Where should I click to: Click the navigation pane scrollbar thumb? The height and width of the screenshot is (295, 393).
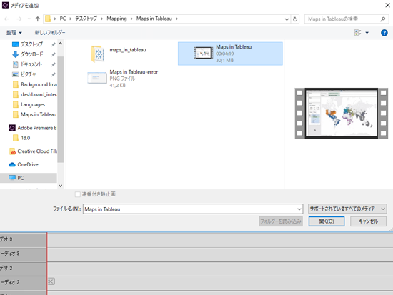(61, 109)
